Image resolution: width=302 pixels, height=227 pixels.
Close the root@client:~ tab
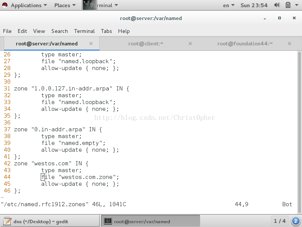click(190, 44)
